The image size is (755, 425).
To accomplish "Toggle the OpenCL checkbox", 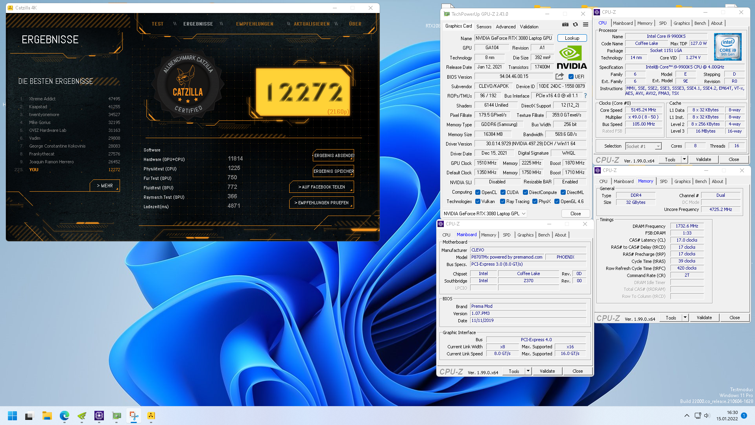I will coord(478,192).
